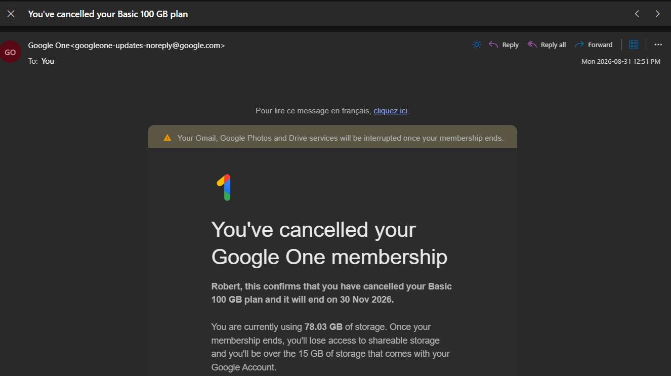Click the Mon 2026-08-31 timestamp
Image resolution: width=671 pixels, height=376 pixels.
pyautogui.click(x=621, y=61)
